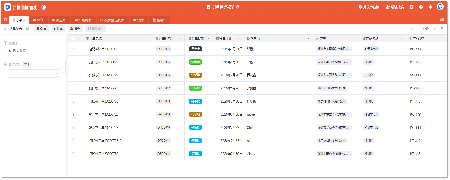The image size is (450, 180).
Task: Open the 订单 tab dropdown chevron
Action: (x=24, y=20)
